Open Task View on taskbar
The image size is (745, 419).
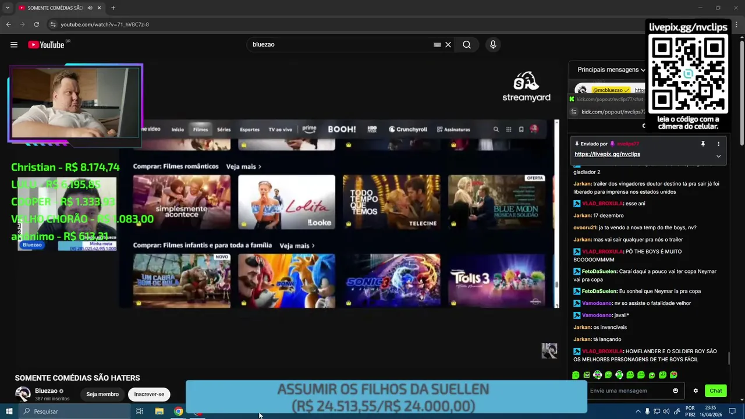coord(140,411)
